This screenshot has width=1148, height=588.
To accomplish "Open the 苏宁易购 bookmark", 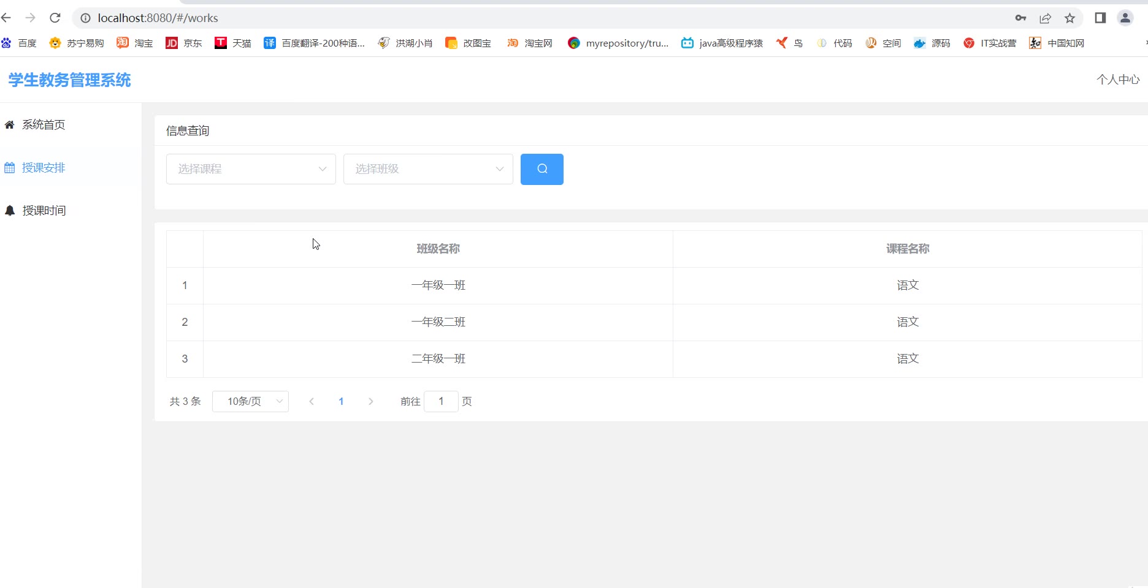I will tap(77, 43).
